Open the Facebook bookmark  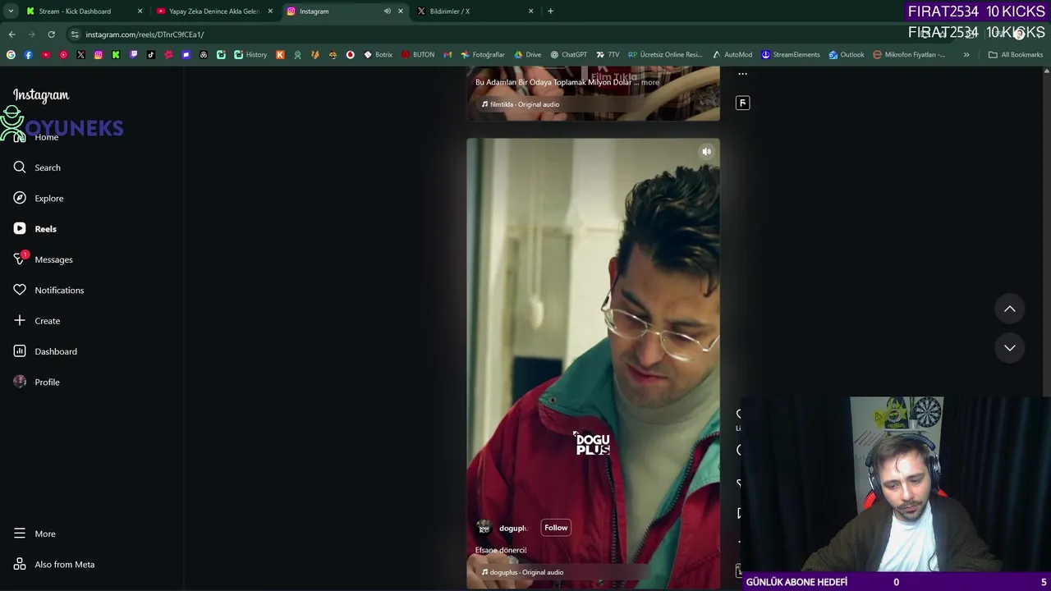(x=28, y=55)
